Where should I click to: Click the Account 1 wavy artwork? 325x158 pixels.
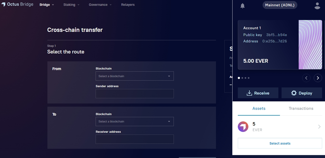click(310, 45)
